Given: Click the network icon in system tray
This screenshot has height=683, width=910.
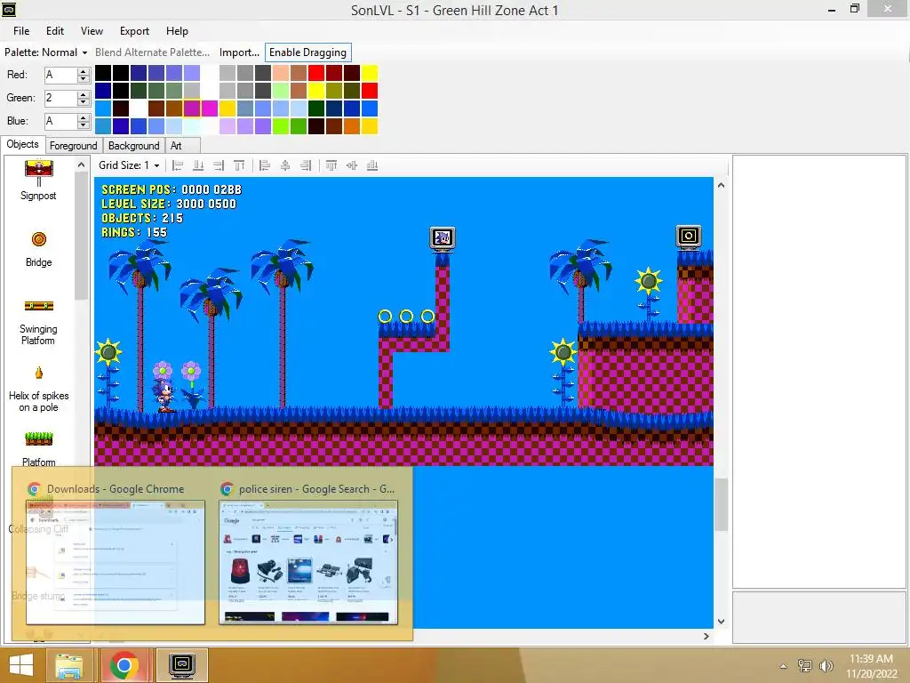Looking at the screenshot, I should (x=805, y=665).
